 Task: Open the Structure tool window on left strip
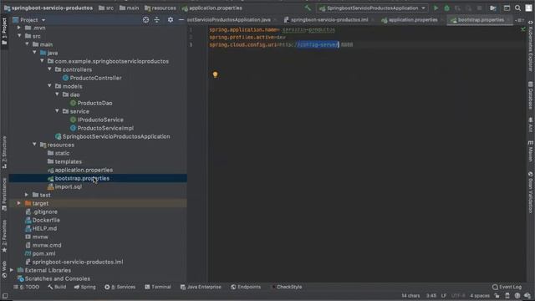click(x=4, y=152)
